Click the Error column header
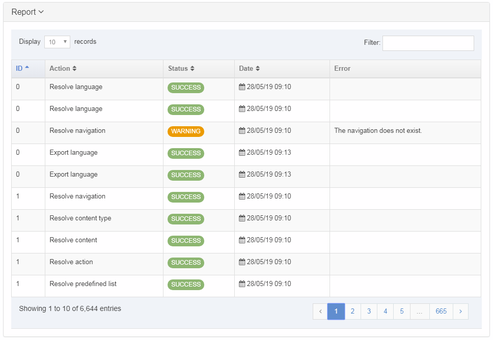The width and height of the screenshot is (493, 340). (342, 69)
